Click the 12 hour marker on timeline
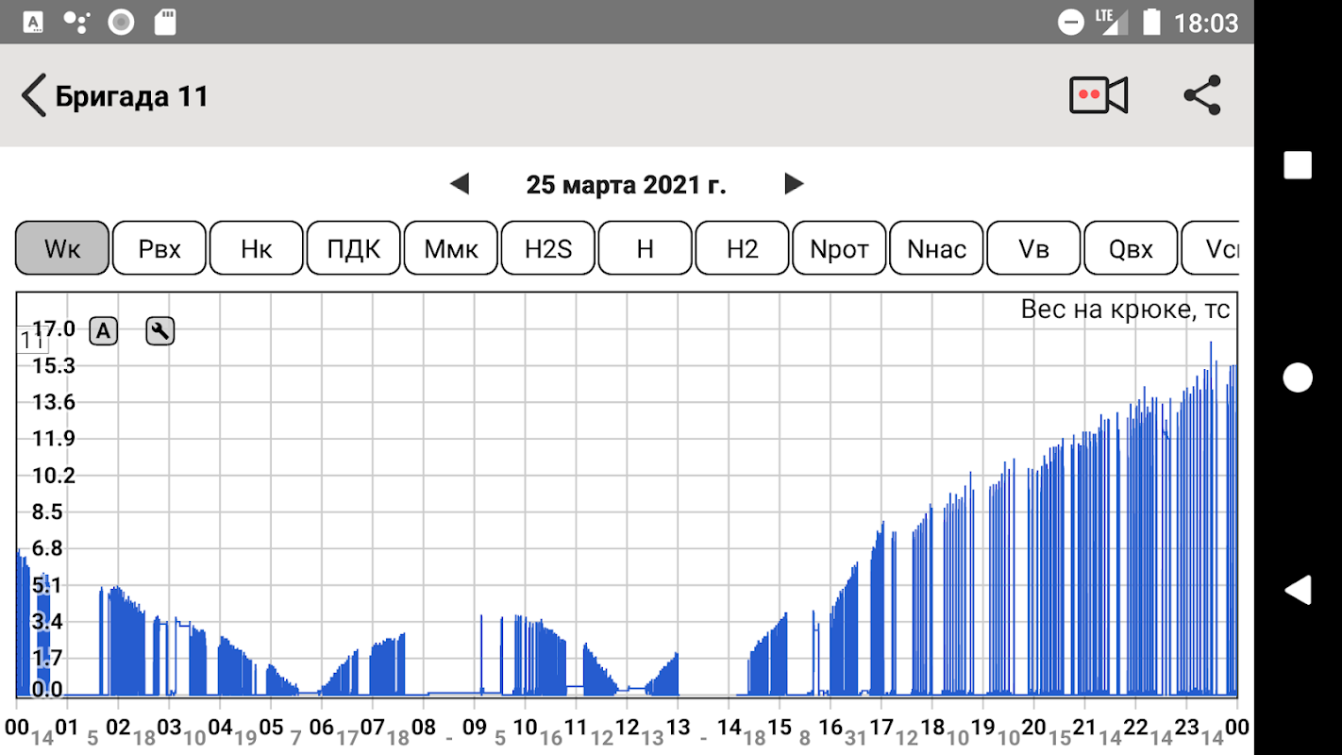The image size is (1342, 755). (627, 728)
